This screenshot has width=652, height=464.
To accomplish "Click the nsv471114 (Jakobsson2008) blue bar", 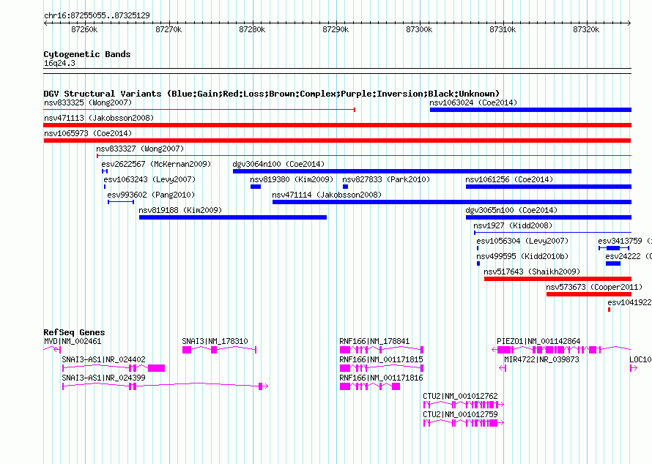I will point(452,202).
